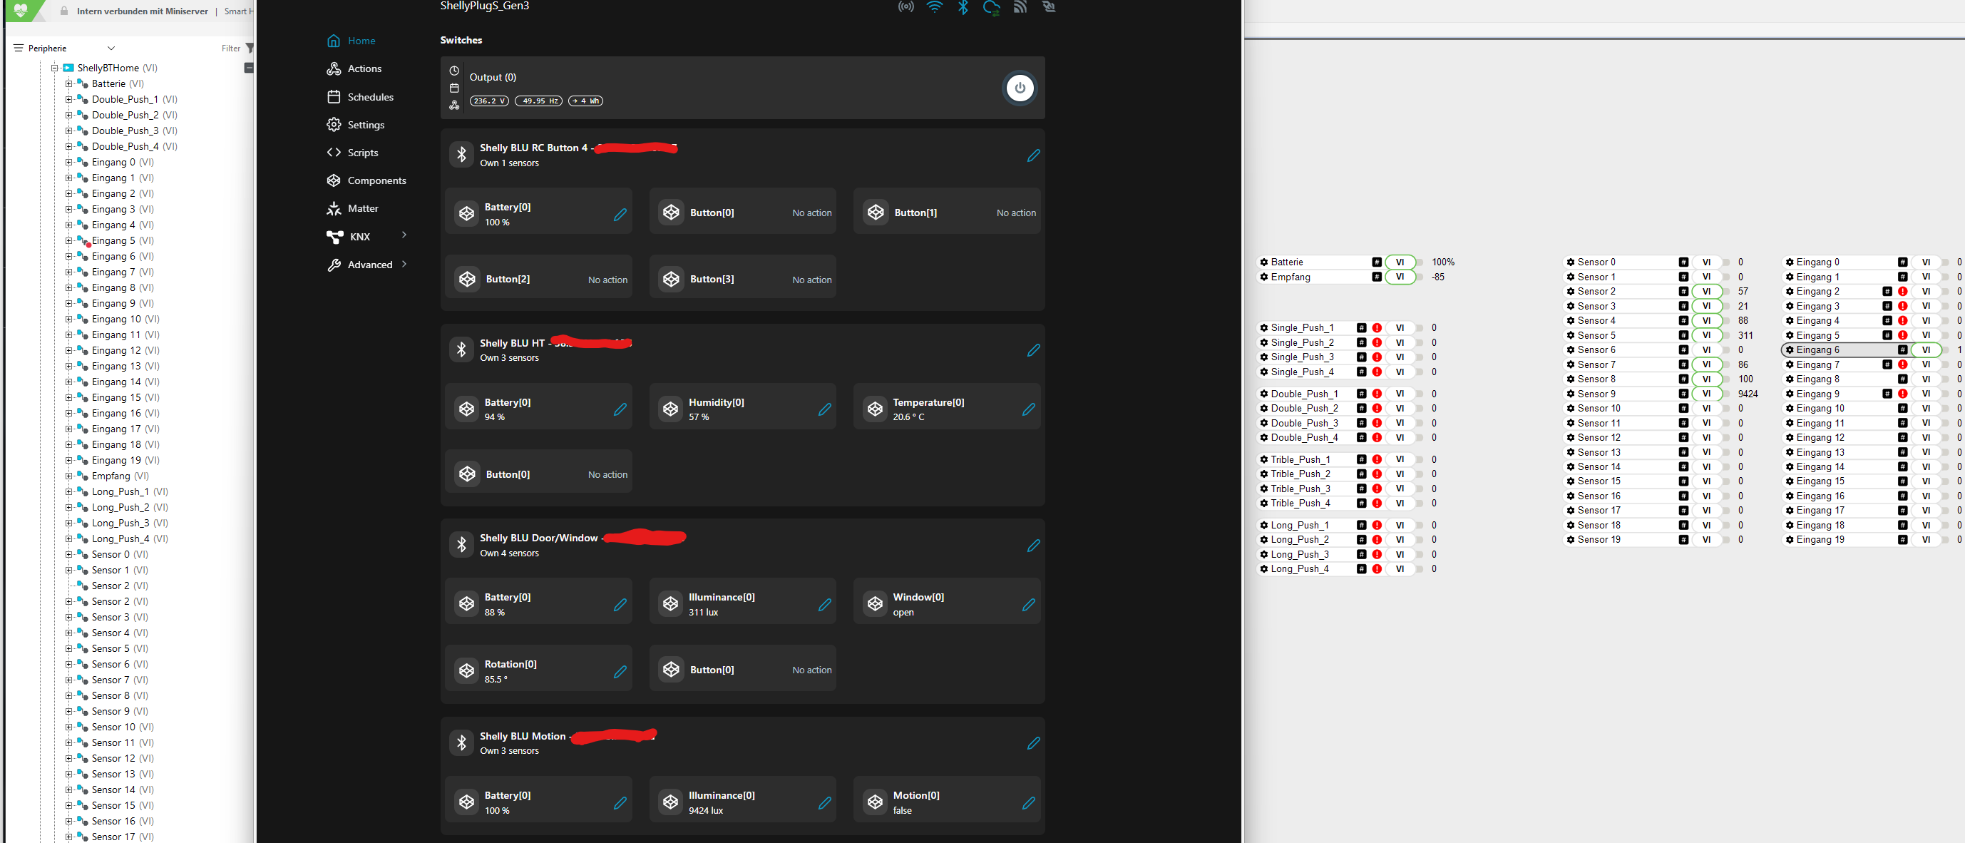Edit the Humidity[0] sensor component
Viewport: 1965px width, 843px height.
(x=824, y=409)
